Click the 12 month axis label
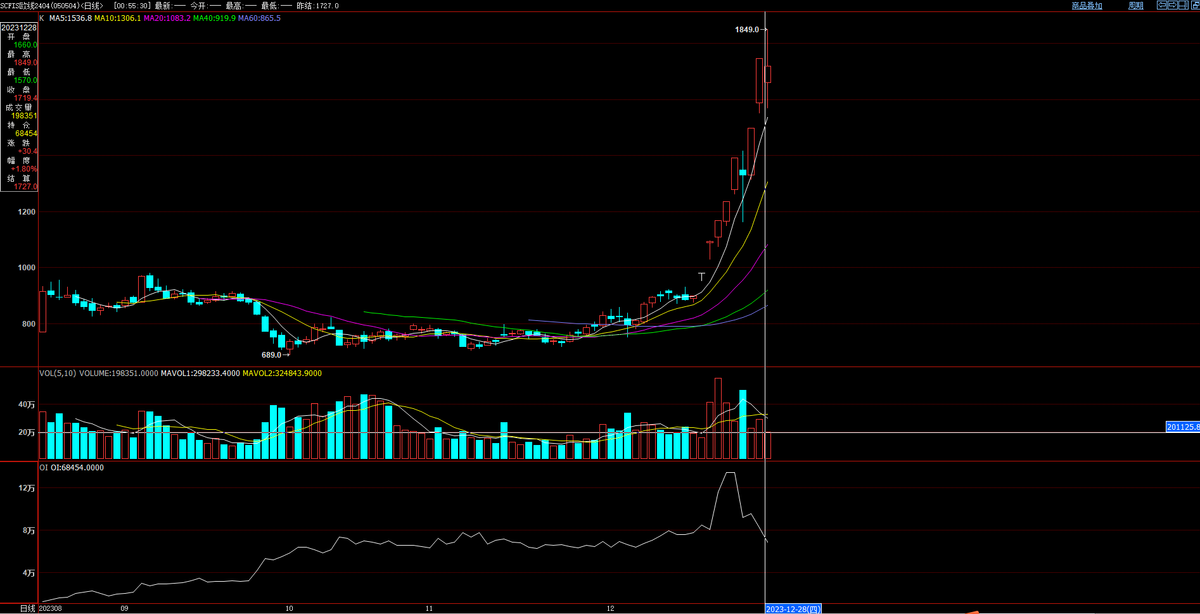The height and width of the screenshot is (614, 1200). (611, 608)
